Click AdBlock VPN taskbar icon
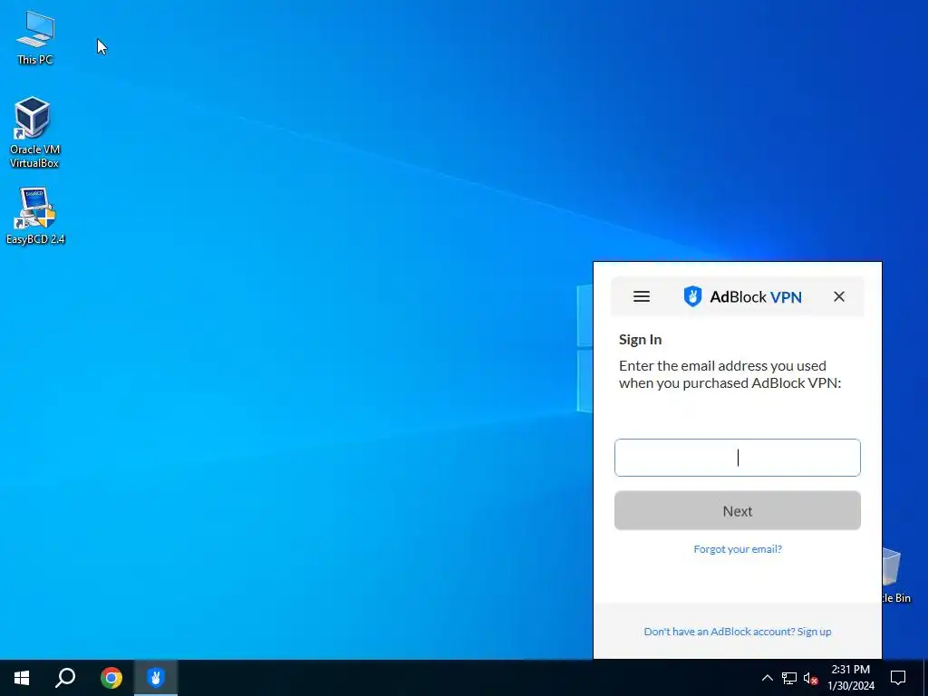 point(156,678)
